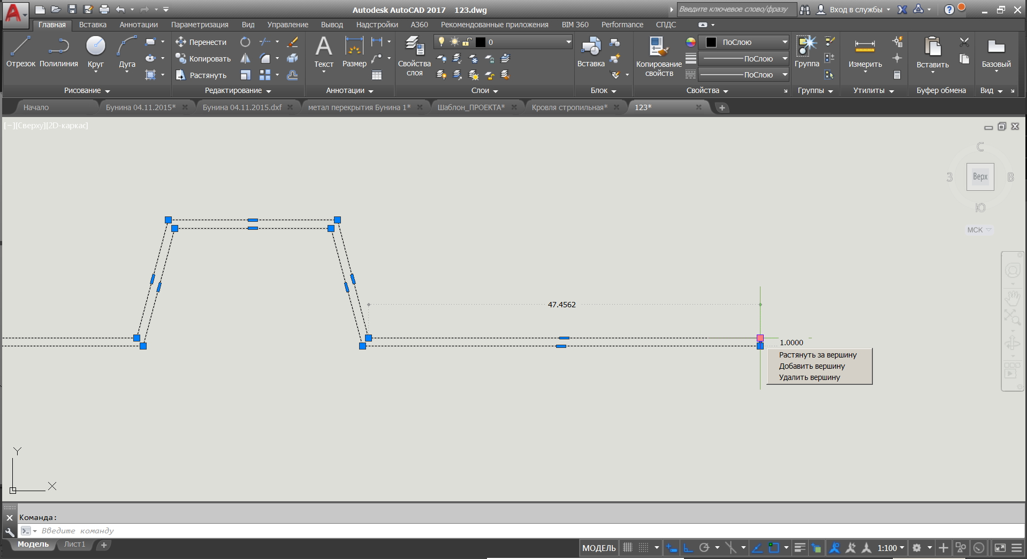Toggle the drawing grid display in status bar
The image size is (1027, 559).
pyautogui.click(x=628, y=548)
